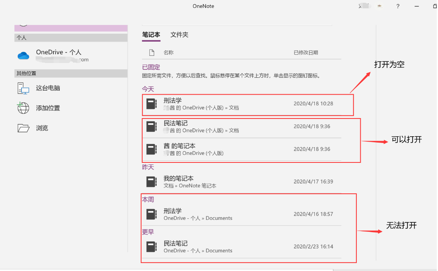Open 茜 的笔记本 notebook
The height and width of the screenshot is (271, 438).
coord(242,149)
